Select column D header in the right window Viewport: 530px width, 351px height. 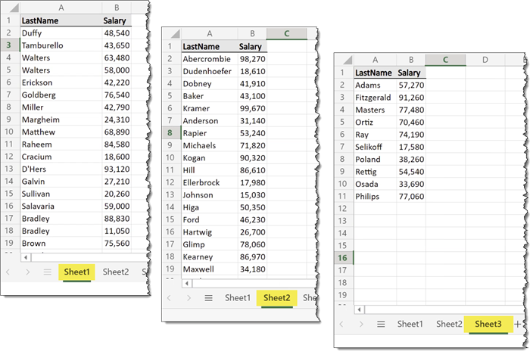[x=485, y=60]
